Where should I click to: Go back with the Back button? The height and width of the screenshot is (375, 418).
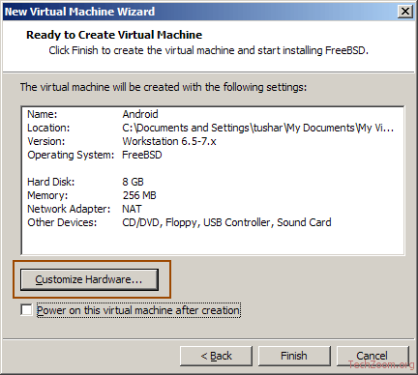tap(216, 356)
